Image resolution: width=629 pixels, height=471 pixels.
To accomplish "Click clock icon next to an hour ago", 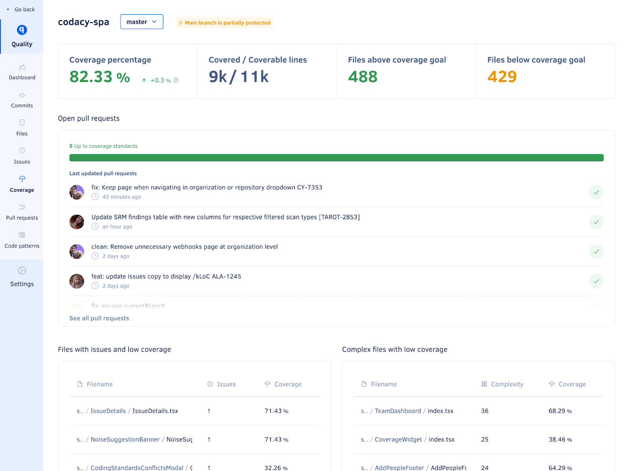I will (95, 226).
